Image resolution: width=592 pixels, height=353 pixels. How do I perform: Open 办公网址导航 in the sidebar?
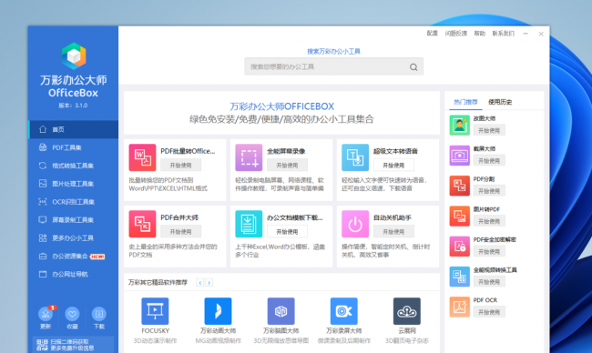[73, 274]
